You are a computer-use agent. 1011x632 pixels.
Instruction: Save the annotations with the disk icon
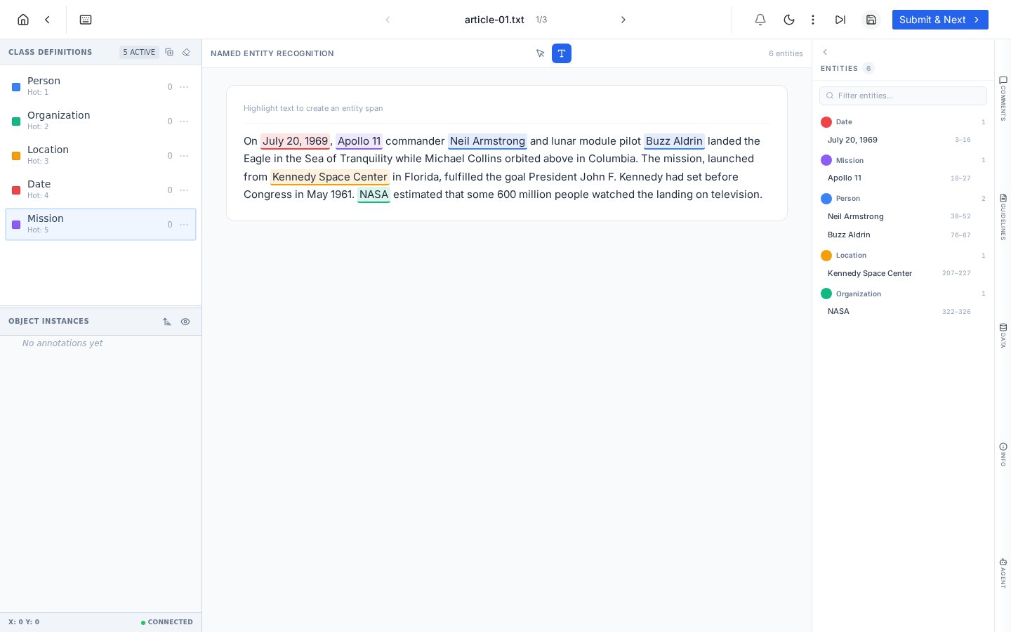(x=871, y=20)
